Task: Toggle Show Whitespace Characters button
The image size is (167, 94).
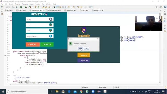Action: point(65,7)
